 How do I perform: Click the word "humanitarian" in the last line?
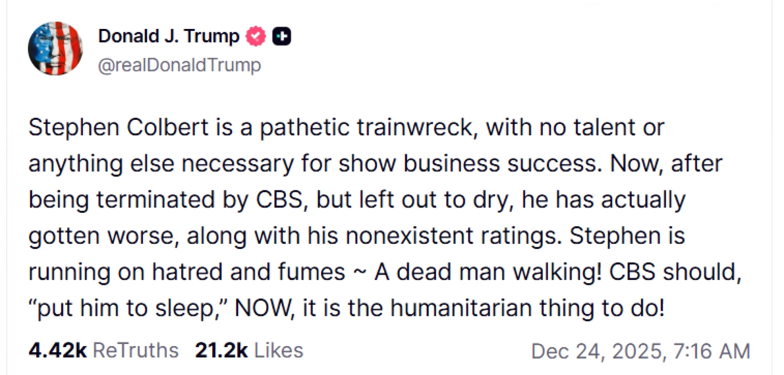(461, 308)
